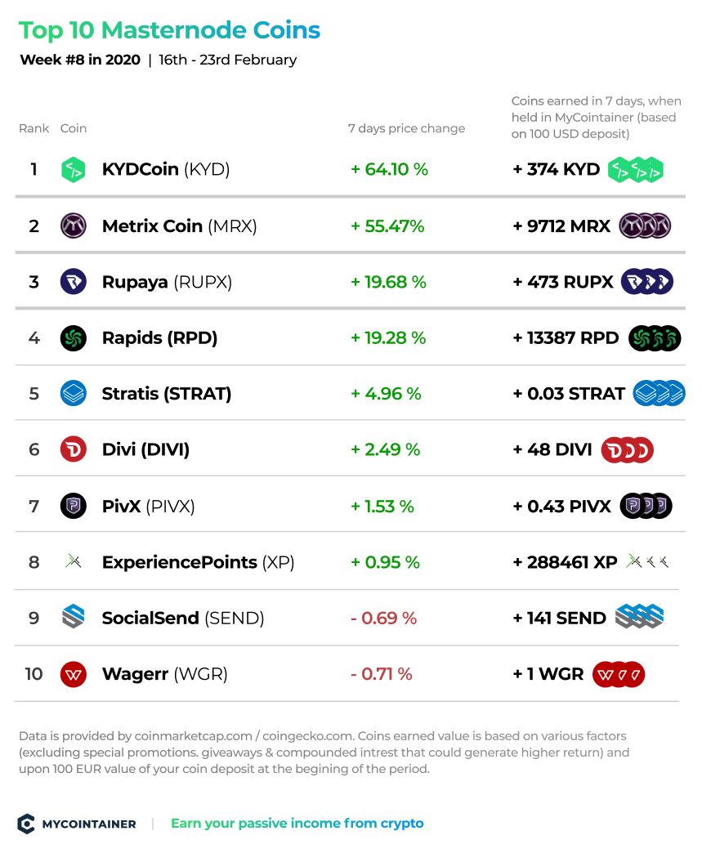The image size is (702, 862).
Task: Click the + 64.10 % value for KYDCoin
Action: 389,169
